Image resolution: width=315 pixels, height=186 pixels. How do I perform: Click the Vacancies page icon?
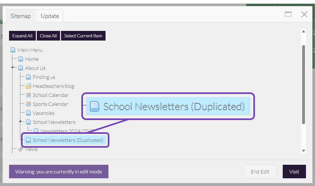(28, 113)
